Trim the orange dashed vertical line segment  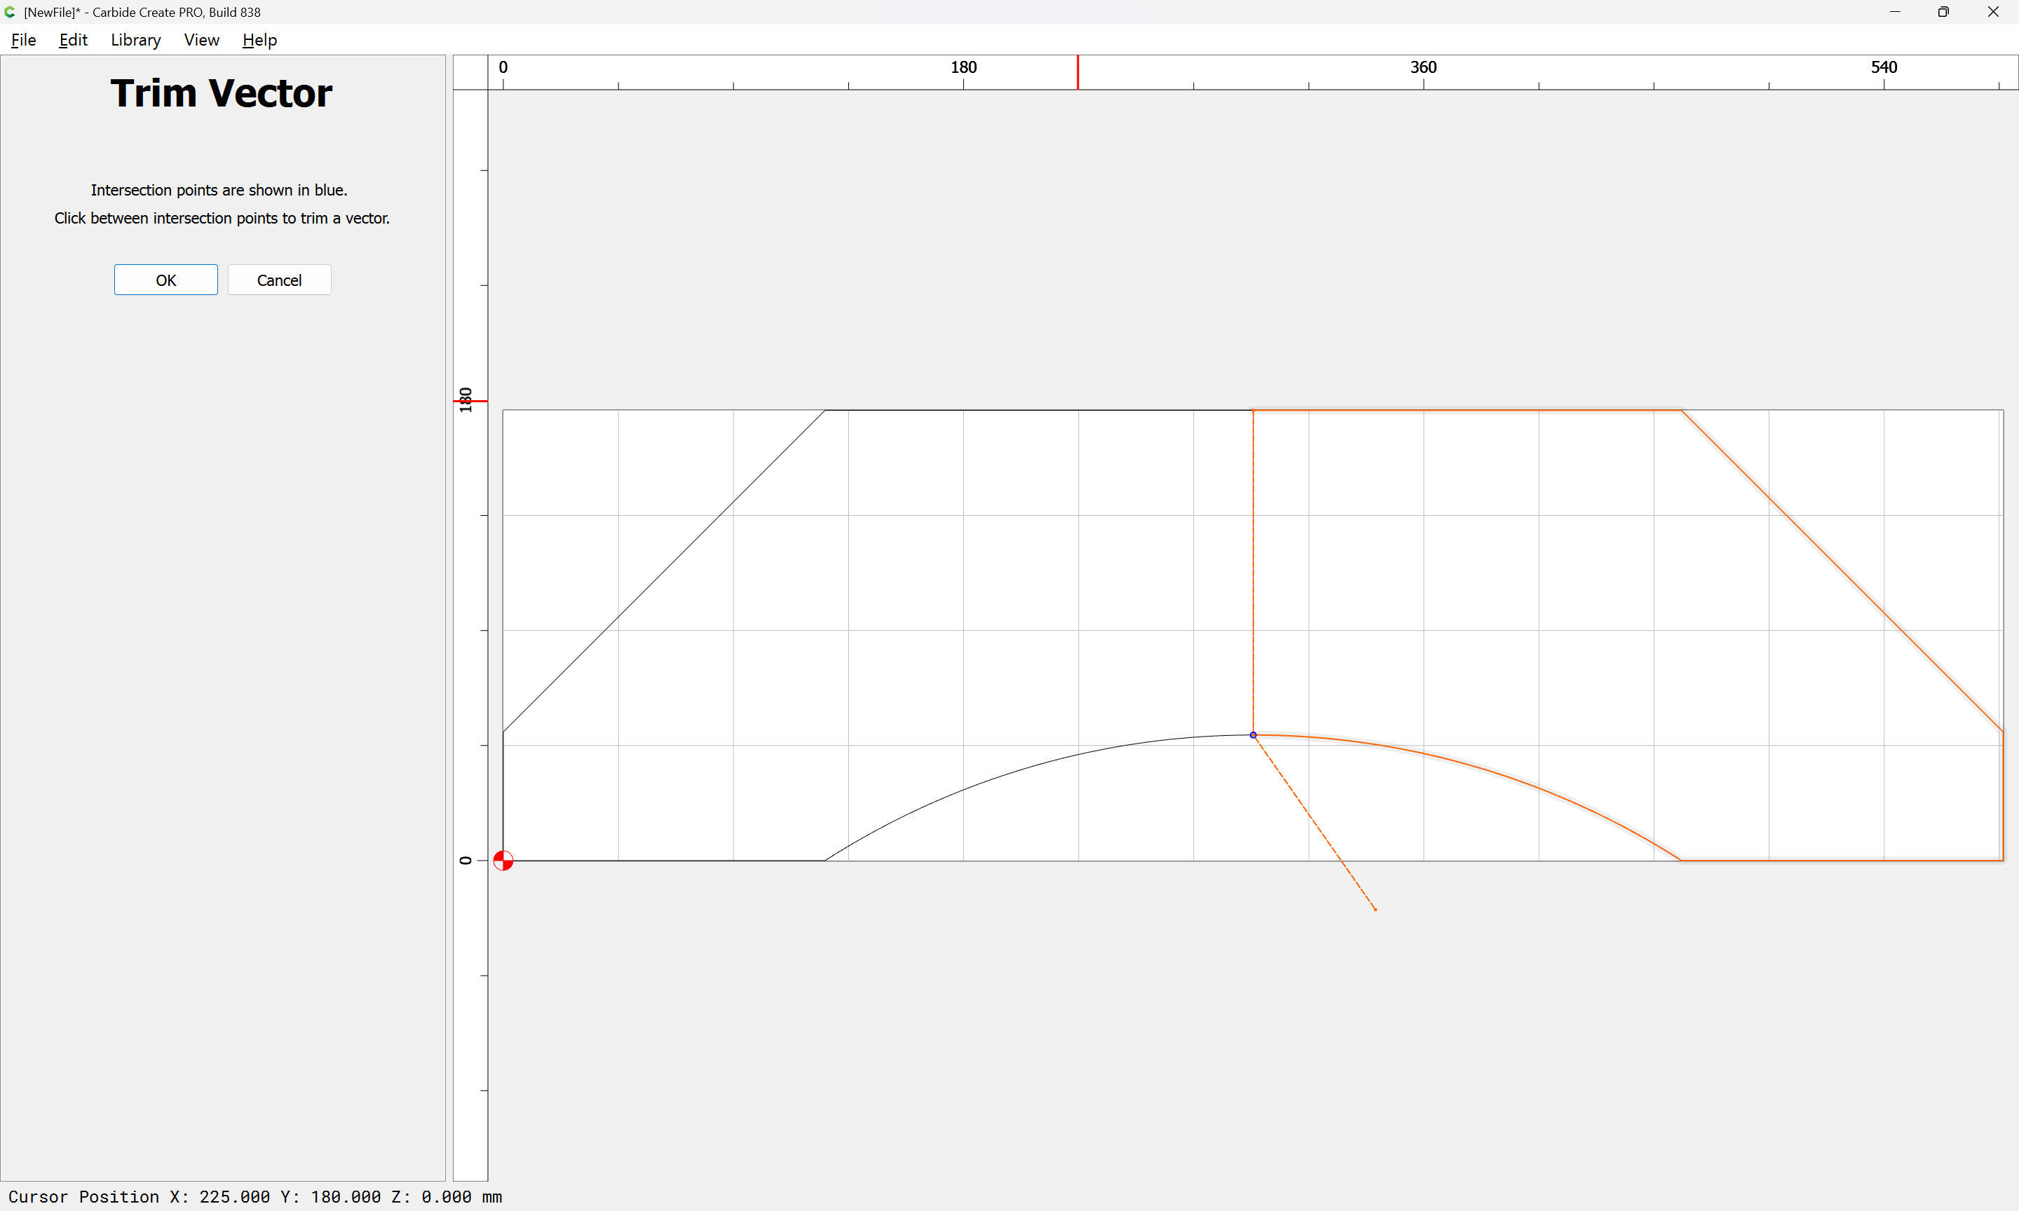(x=1253, y=571)
